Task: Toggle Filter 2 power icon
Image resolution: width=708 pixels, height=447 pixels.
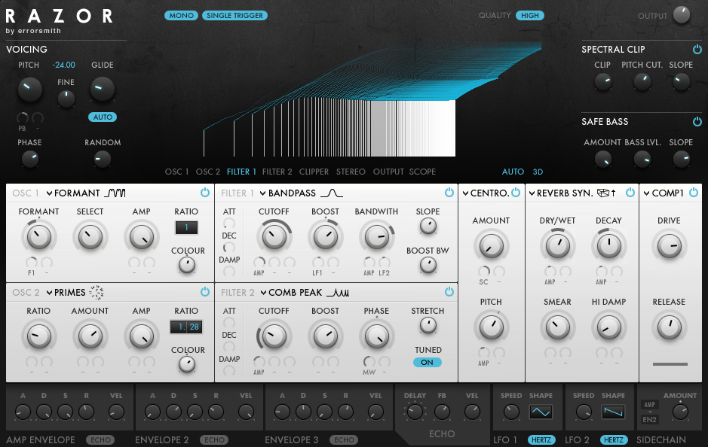Action: pos(449,291)
